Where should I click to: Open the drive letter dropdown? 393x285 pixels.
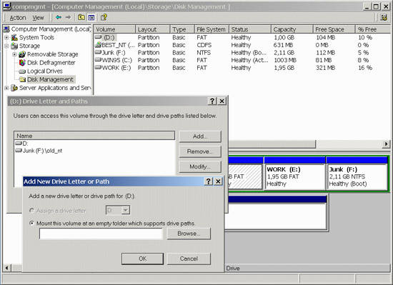tap(126, 210)
